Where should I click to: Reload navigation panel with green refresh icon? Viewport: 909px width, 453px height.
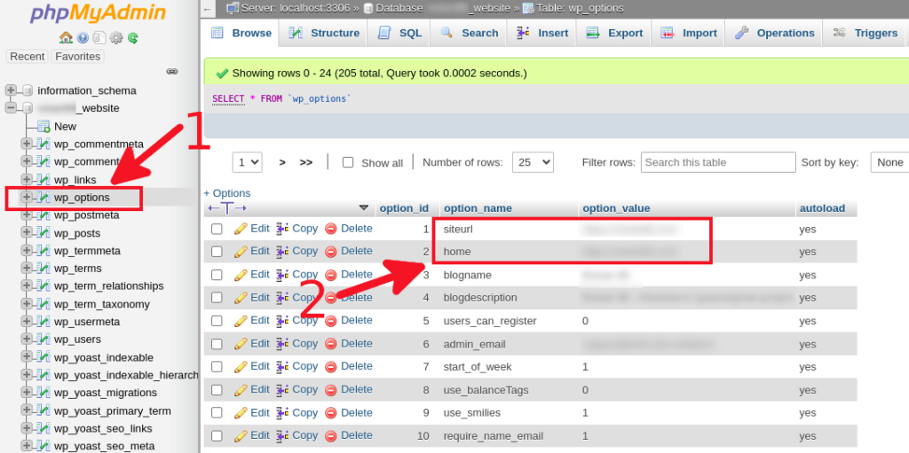[x=133, y=38]
